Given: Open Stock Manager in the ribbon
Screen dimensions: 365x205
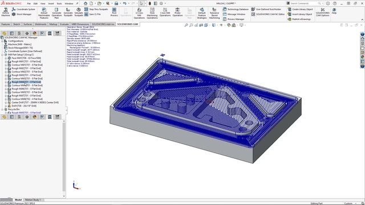Looking at the screenshot, I should pos(22,14).
